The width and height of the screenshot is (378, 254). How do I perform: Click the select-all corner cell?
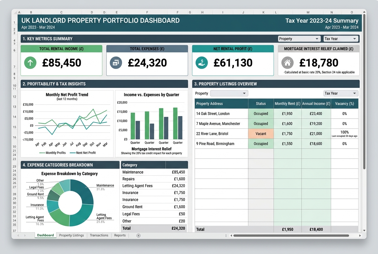point(15,12)
